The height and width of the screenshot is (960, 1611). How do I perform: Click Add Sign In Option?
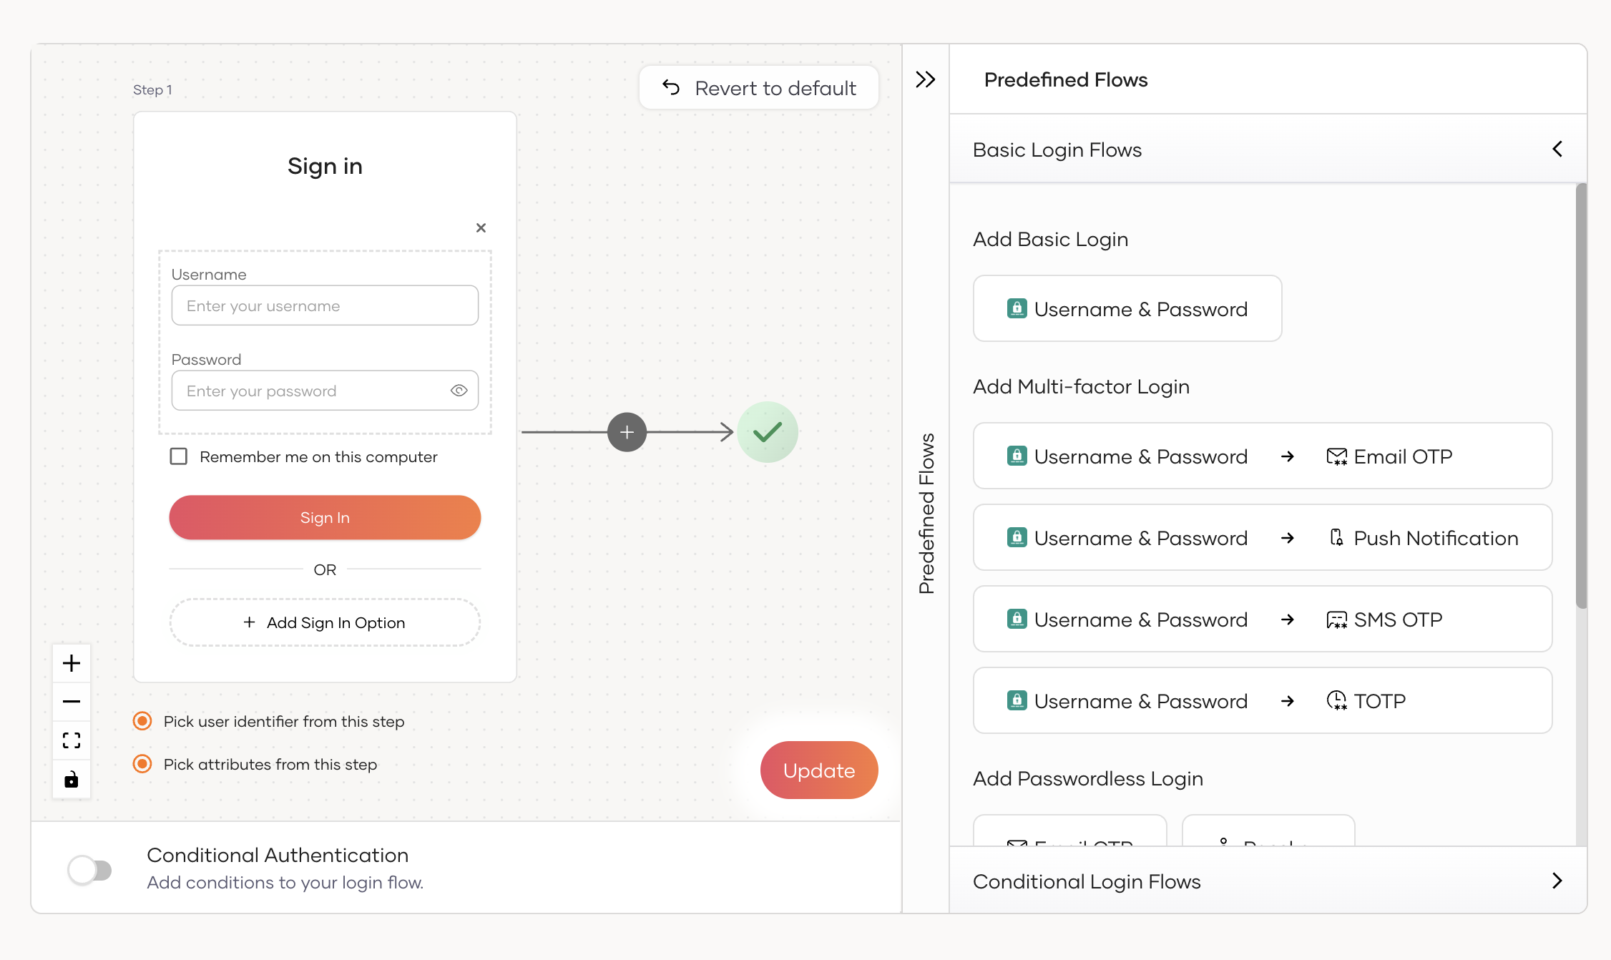325,622
